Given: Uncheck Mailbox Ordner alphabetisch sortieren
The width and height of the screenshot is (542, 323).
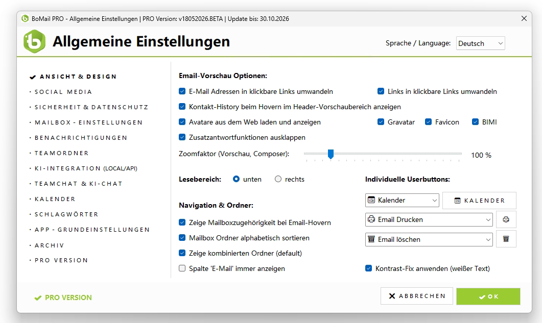Looking at the screenshot, I should [182, 238].
